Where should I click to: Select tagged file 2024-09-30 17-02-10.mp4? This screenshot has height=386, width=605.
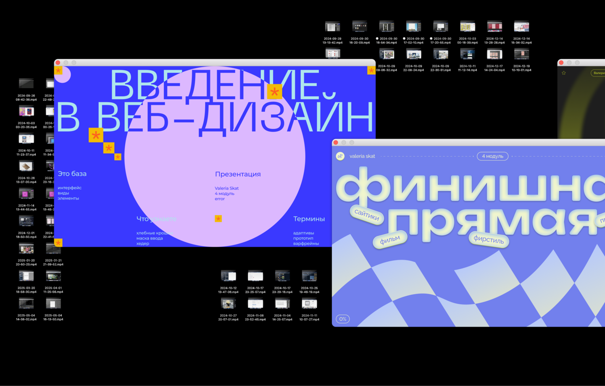pyautogui.click(x=413, y=33)
